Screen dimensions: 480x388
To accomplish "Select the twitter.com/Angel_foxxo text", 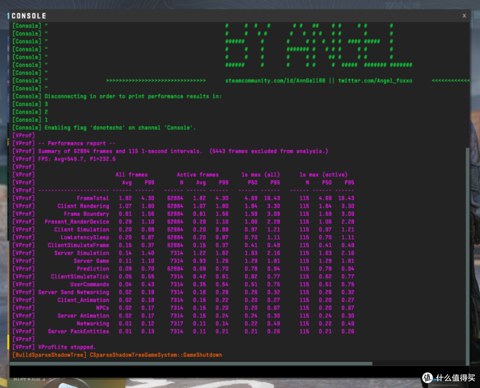I will pos(375,80).
